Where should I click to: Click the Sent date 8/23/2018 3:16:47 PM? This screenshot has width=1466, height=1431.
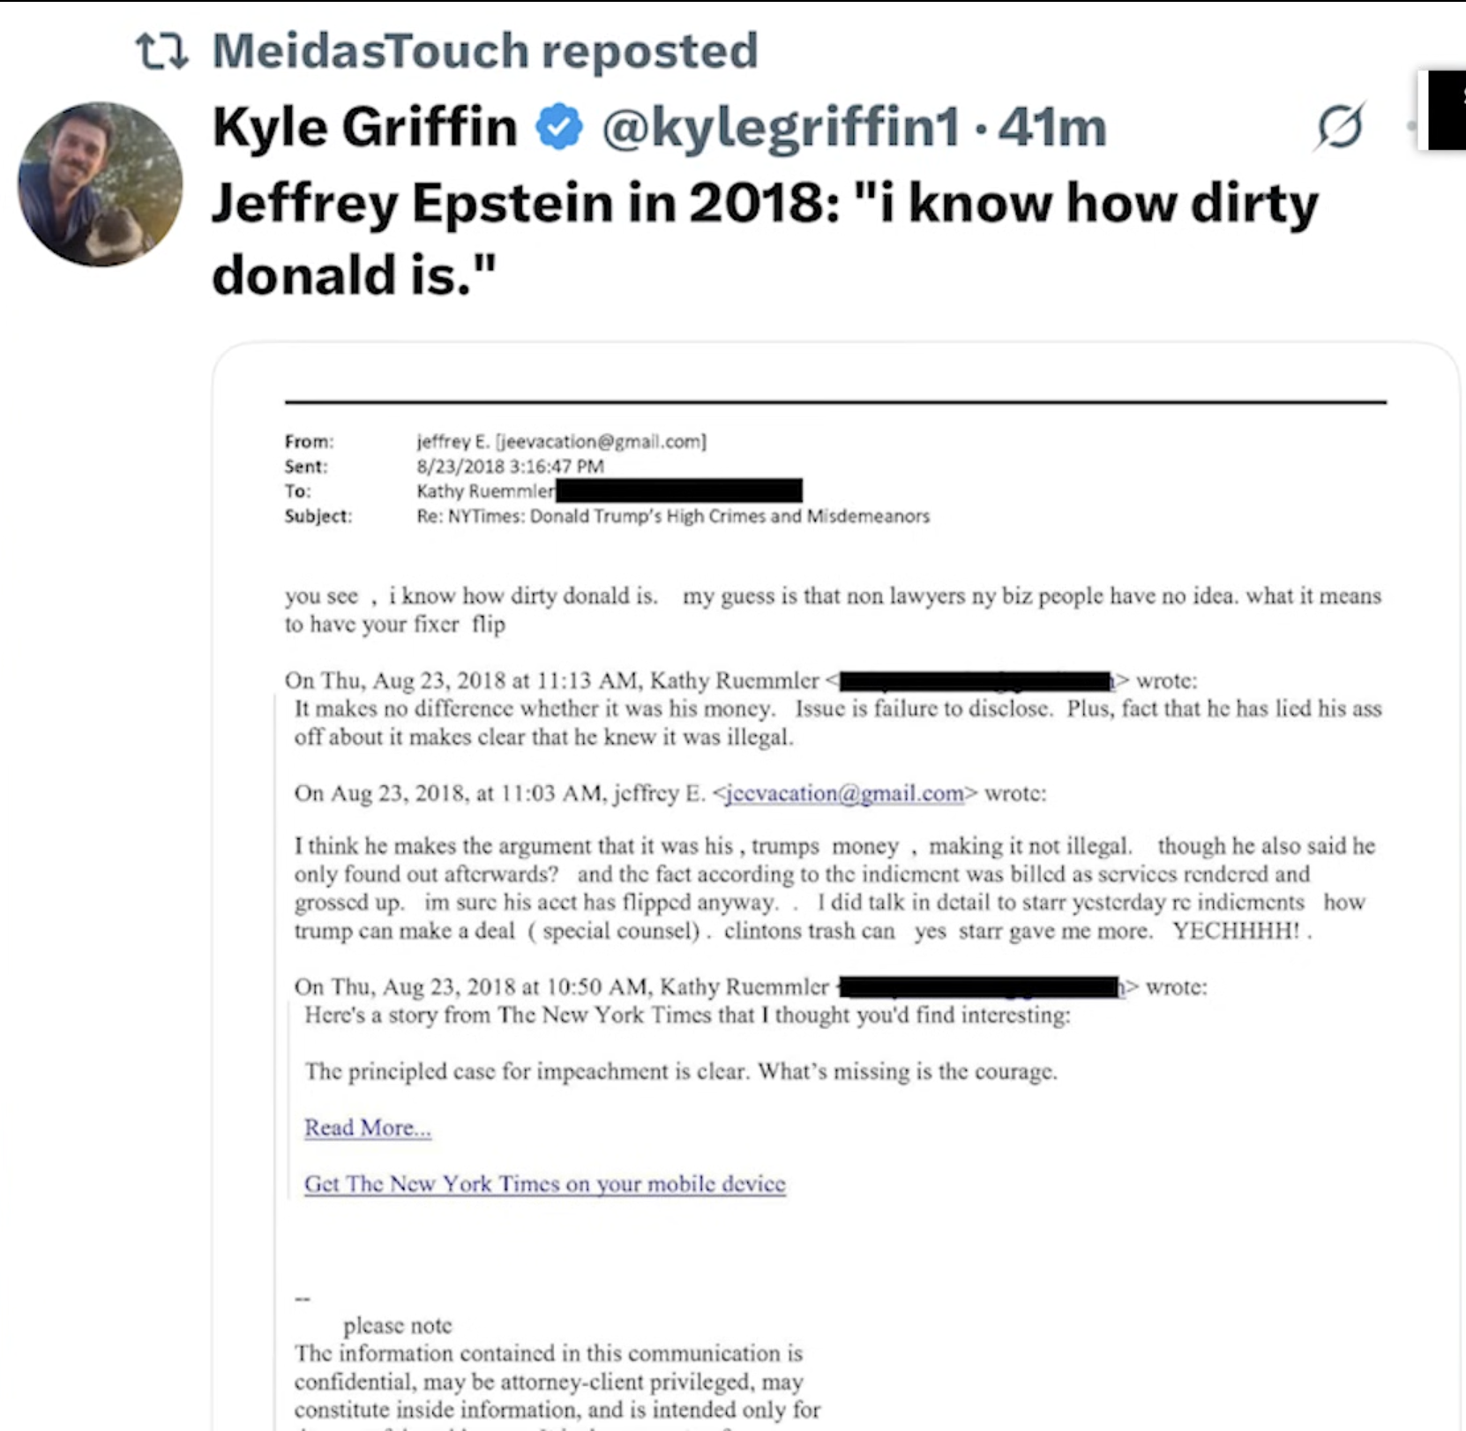click(x=510, y=466)
